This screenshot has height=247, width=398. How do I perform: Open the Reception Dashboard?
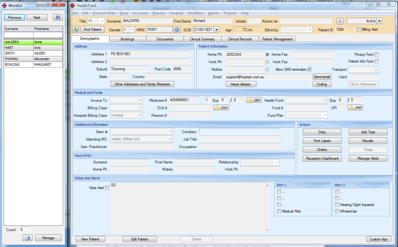click(x=322, y=158)
